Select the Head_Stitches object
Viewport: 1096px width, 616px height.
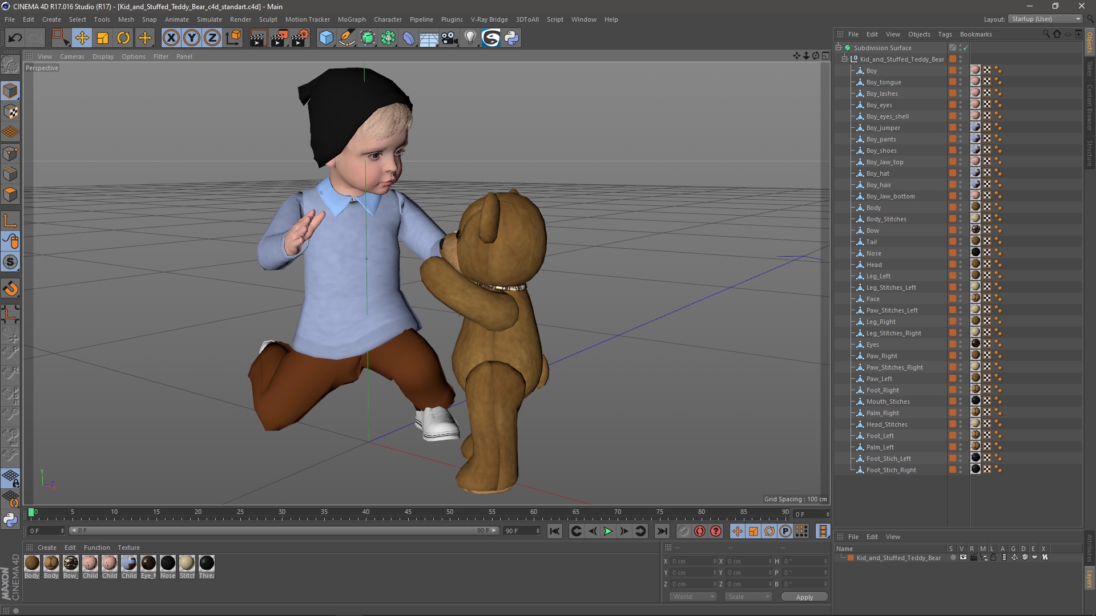pos(887,424)
